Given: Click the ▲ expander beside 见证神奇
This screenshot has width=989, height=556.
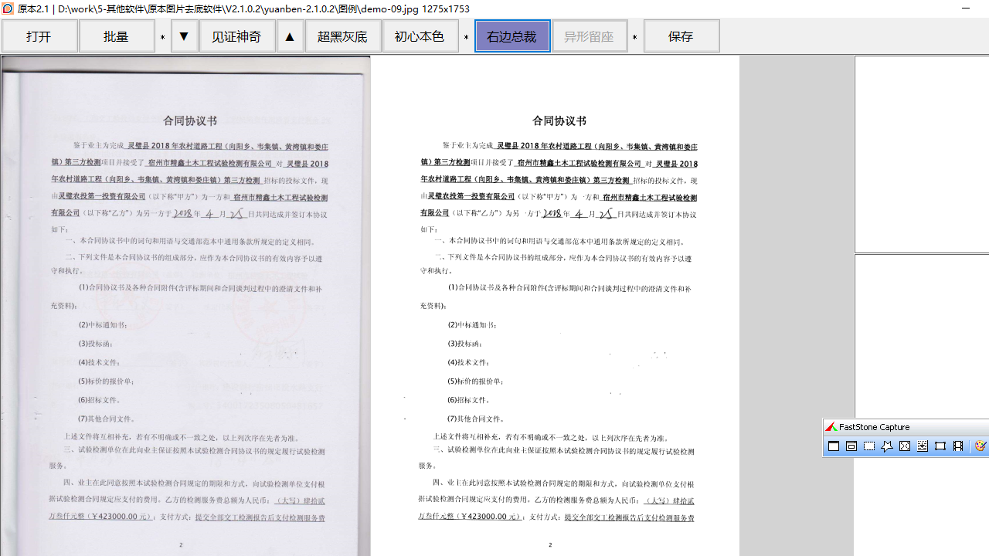Looking at the screenshot, I should [x=290, y=36].
